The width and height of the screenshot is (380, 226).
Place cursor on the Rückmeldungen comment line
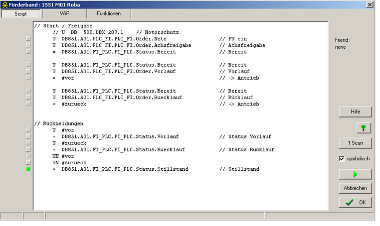59,123
